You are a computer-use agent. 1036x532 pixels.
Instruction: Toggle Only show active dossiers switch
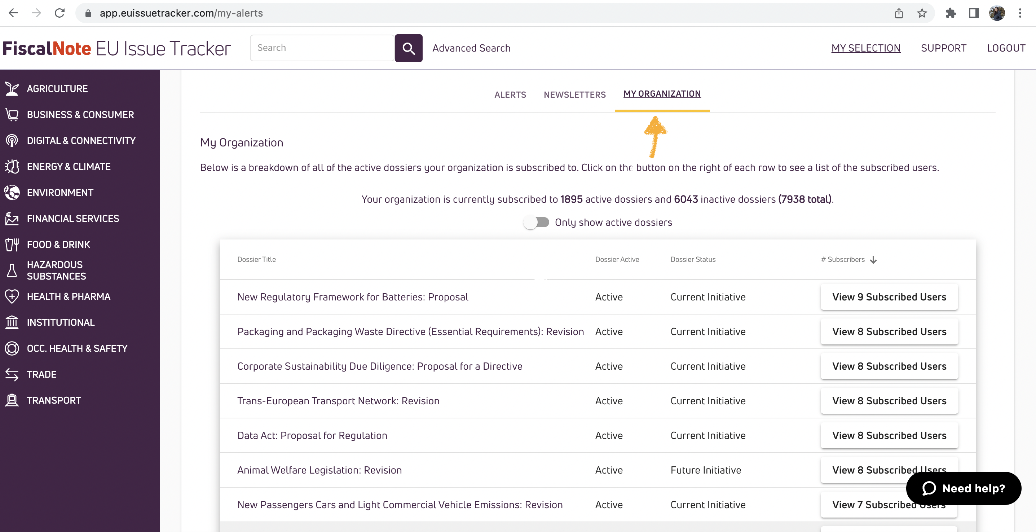click(537, 223)
